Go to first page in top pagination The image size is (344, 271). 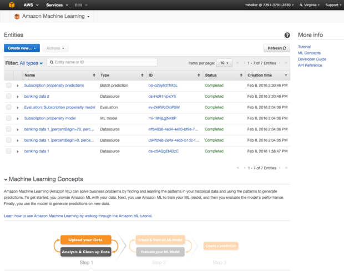pos(237,63)
